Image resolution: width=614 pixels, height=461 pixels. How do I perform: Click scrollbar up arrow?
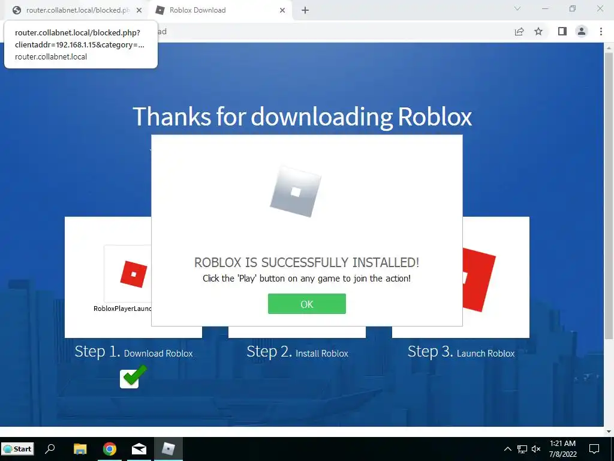609,47
